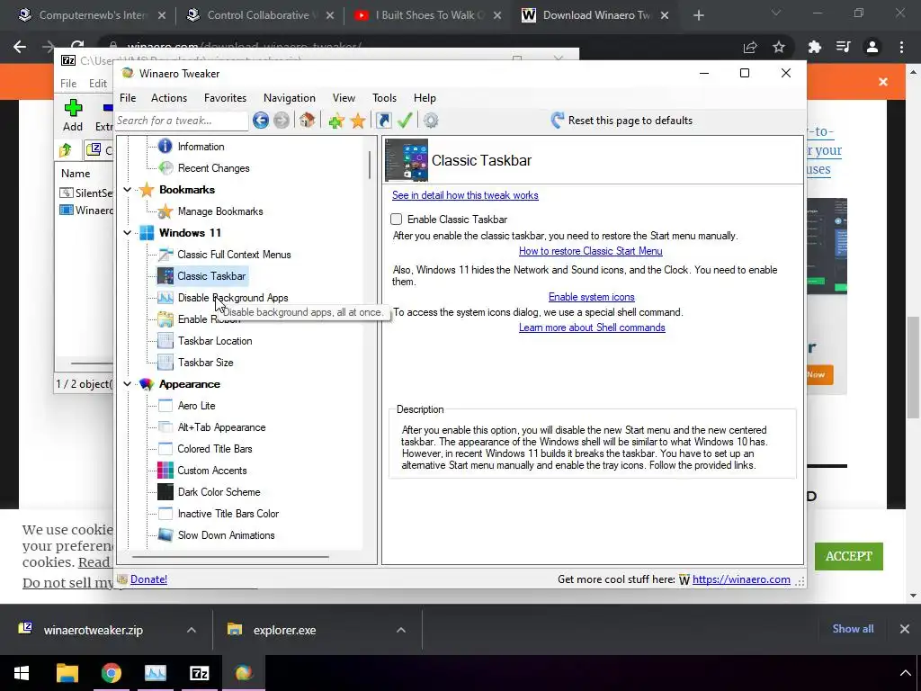Screen dimensions: 921x691
Task: Open the Favorites menu
Action: pos(225,98)
